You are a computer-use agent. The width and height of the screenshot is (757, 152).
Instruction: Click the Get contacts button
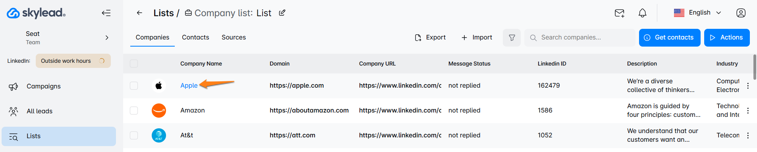click(x=670, y=38)
